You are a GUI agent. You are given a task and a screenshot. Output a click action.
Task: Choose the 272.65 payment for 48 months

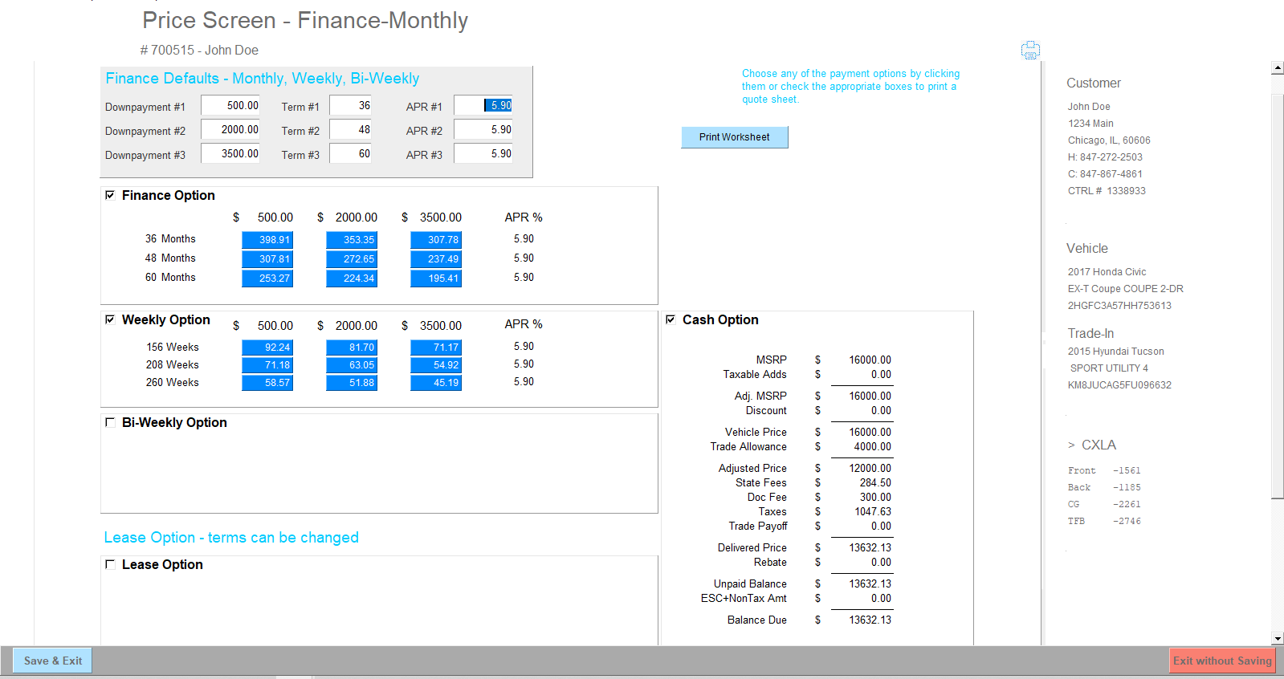click(352, 259)
